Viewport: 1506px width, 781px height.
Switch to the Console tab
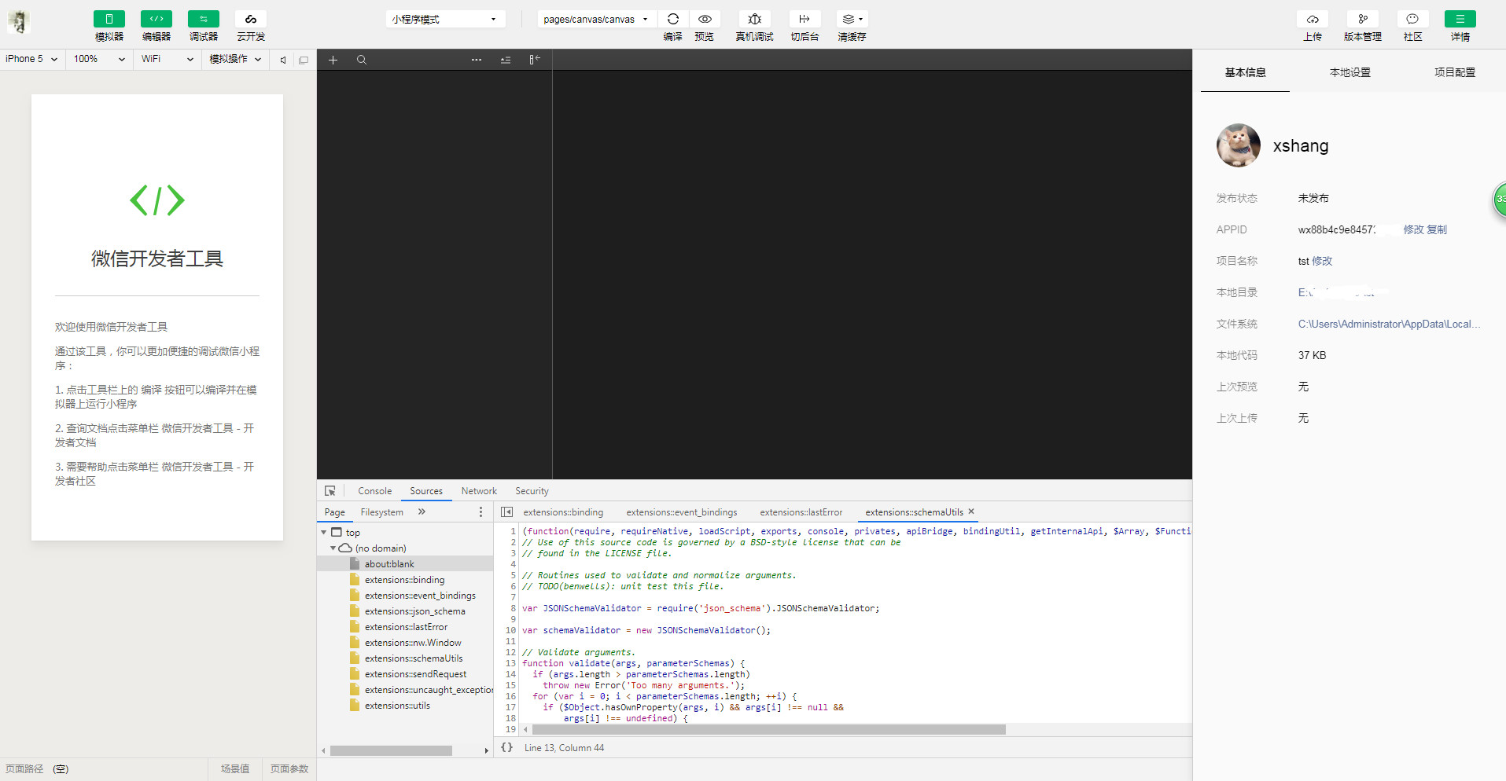(x=374, y=491)
